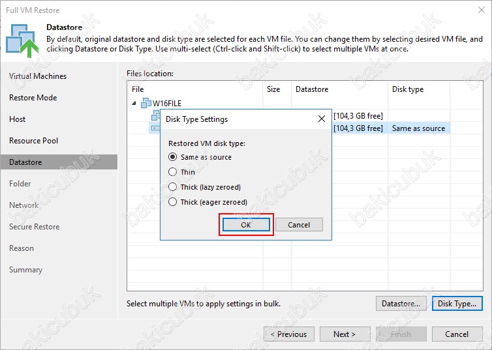
Task: Sort by the File column header
Action: point(195,89)
